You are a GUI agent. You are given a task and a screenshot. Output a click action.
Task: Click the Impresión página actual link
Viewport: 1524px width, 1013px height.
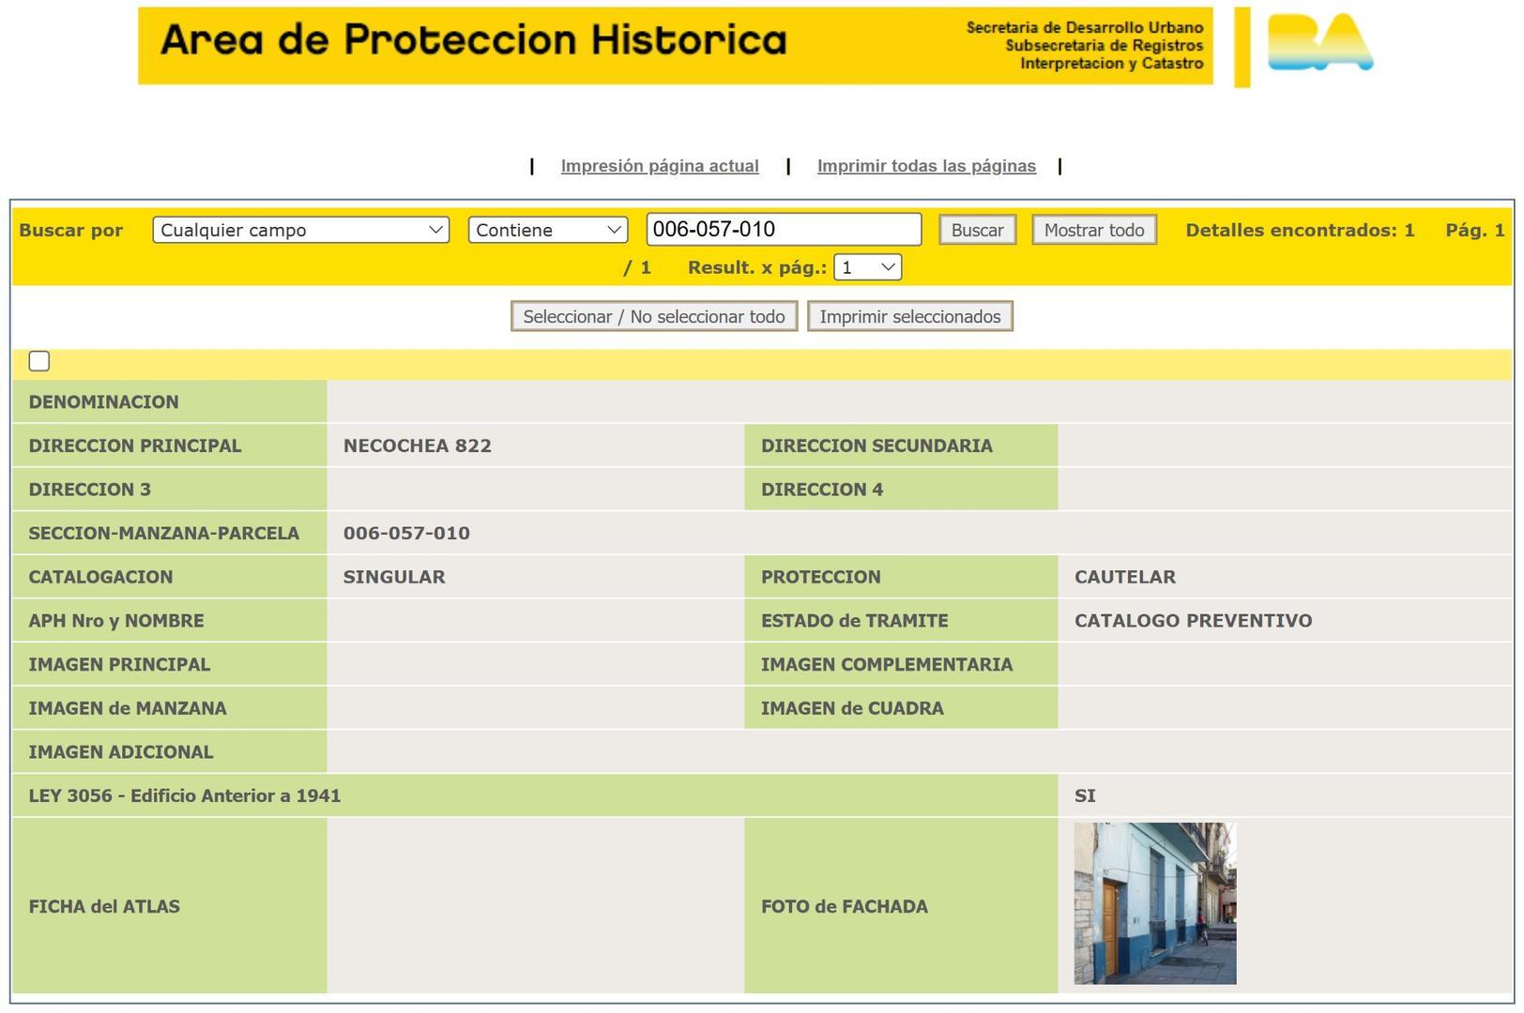pyautogui.click(x=660, y=165)
